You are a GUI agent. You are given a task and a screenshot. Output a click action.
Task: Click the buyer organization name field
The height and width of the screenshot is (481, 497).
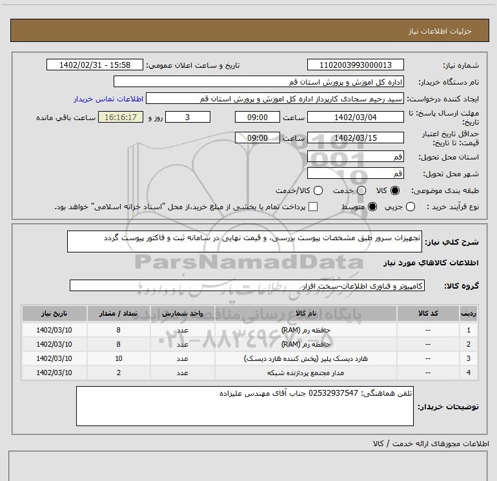pyautogui.click(x=259, y=82)
